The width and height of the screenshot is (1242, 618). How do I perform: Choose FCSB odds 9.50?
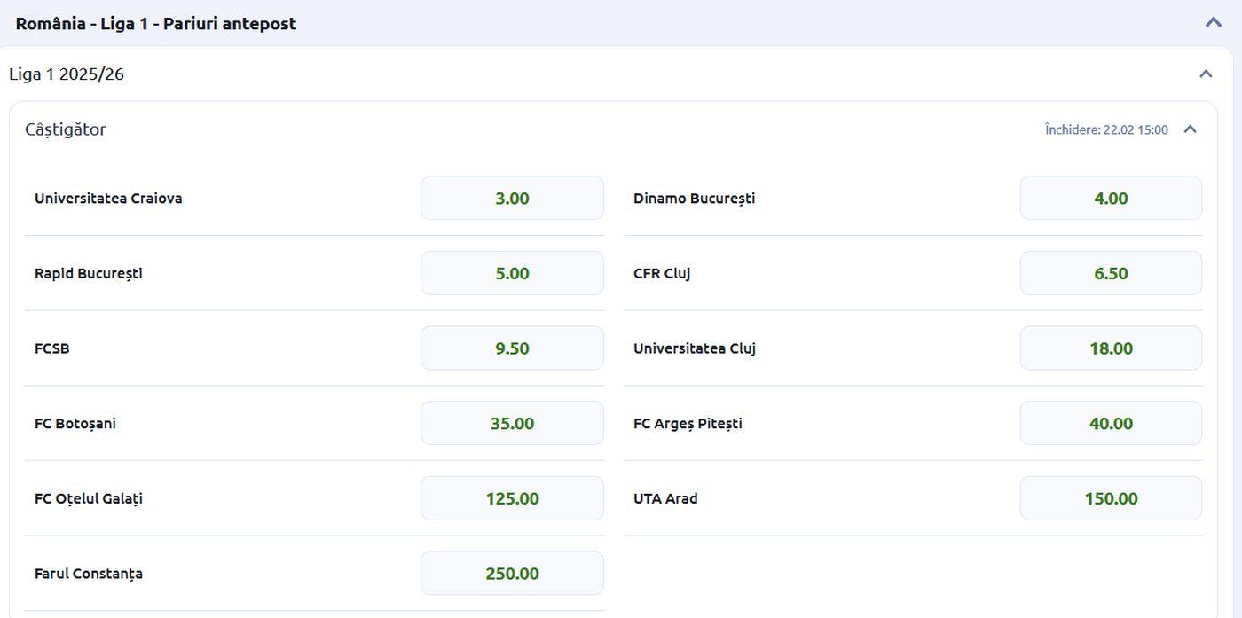point(512,348)
